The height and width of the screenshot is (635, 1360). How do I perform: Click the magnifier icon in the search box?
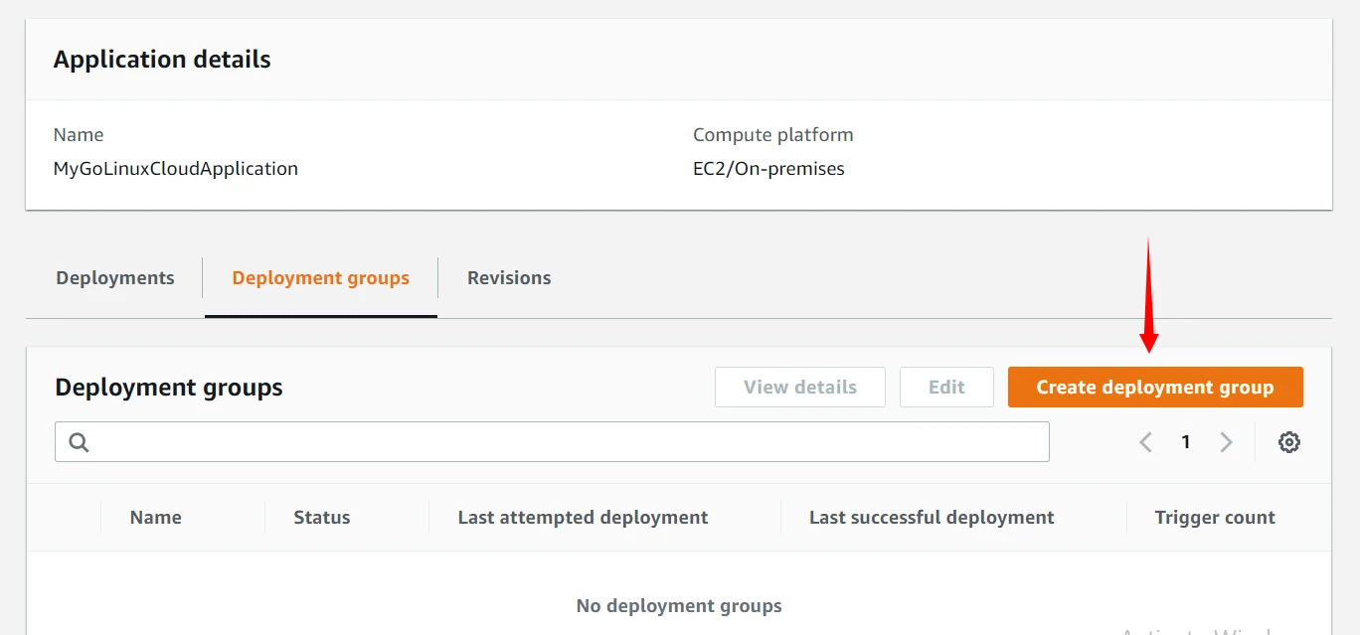click(x=80, y=442)
